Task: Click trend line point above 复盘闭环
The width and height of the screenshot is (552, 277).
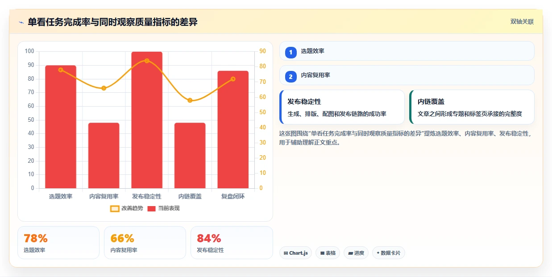Action: tap(233, 79)
